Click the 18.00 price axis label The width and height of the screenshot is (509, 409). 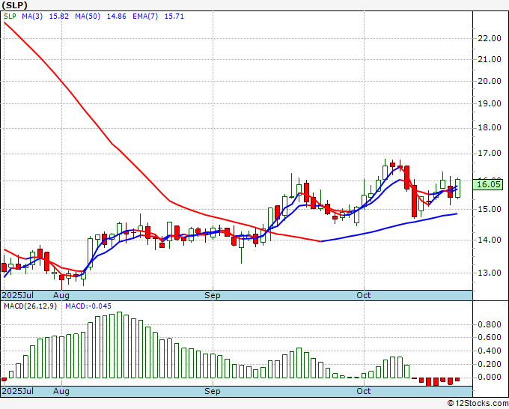click(490, 127)
